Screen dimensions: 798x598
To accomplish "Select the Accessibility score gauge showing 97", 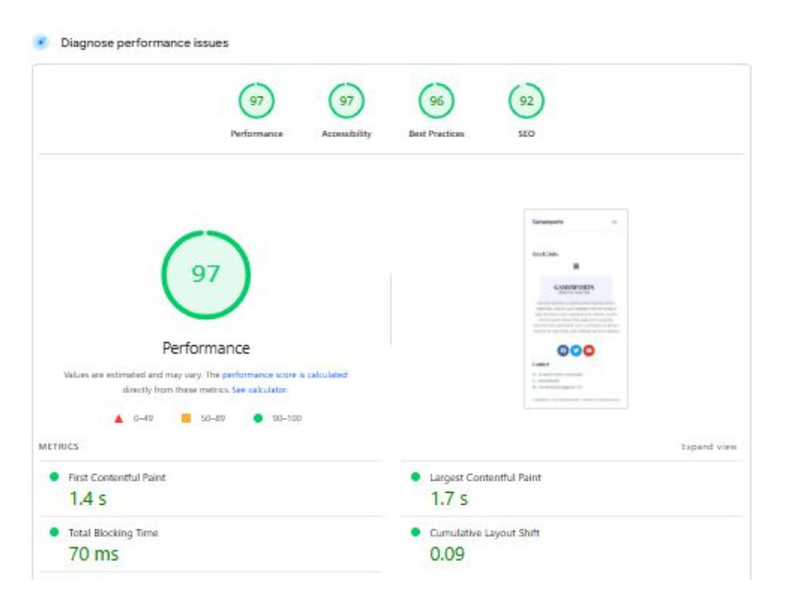I will point(346,100).
